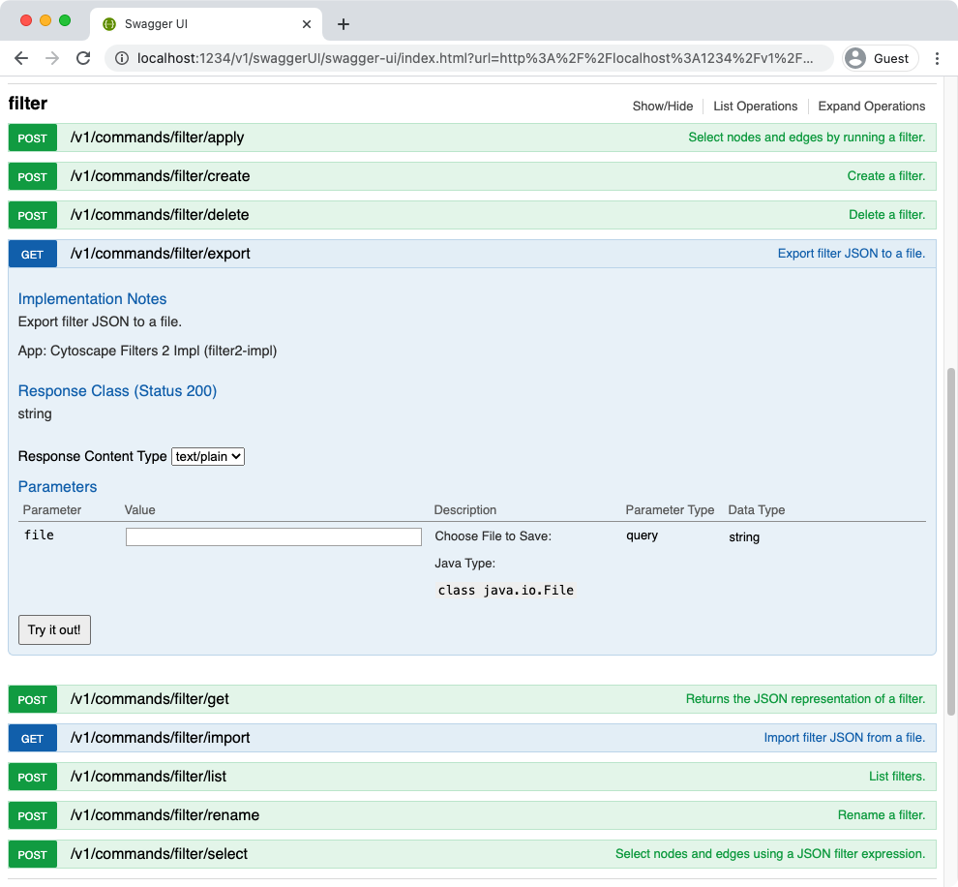The width and height of the screenshot is (958, 887).
Task: Click the file parameter value field
Action: (x=274, y=536)
